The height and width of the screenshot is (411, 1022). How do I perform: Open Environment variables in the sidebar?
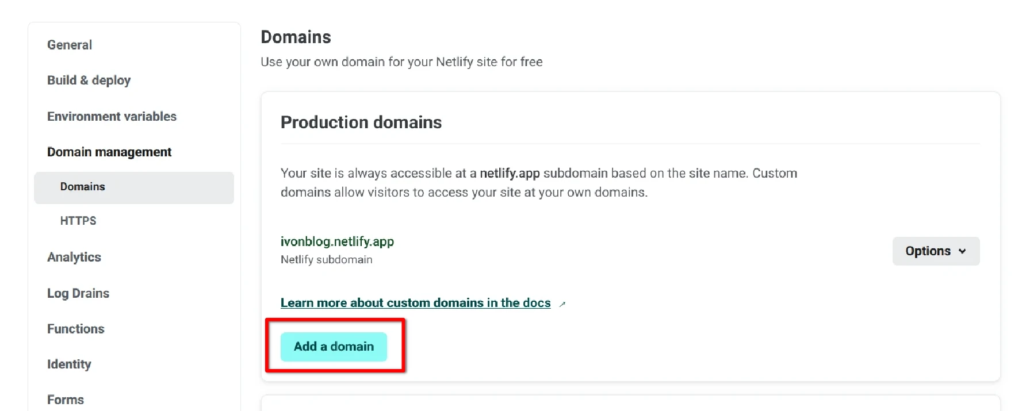click(112, 117)
